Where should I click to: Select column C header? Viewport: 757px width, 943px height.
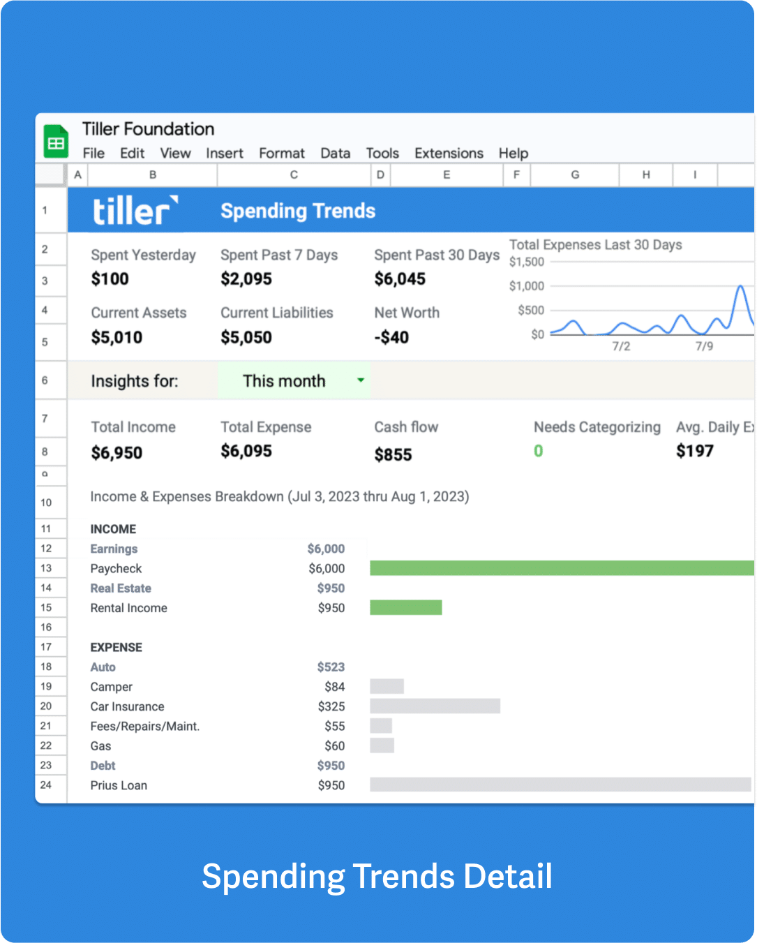(x=294, y=175)
